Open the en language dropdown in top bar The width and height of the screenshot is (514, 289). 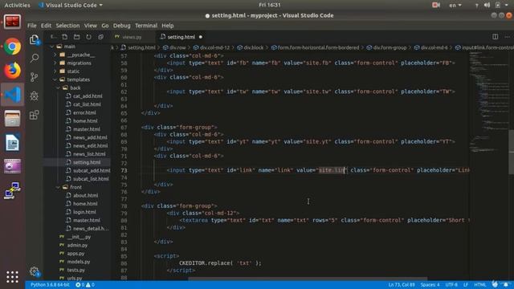pyautogui.click(x=455, y=5)
